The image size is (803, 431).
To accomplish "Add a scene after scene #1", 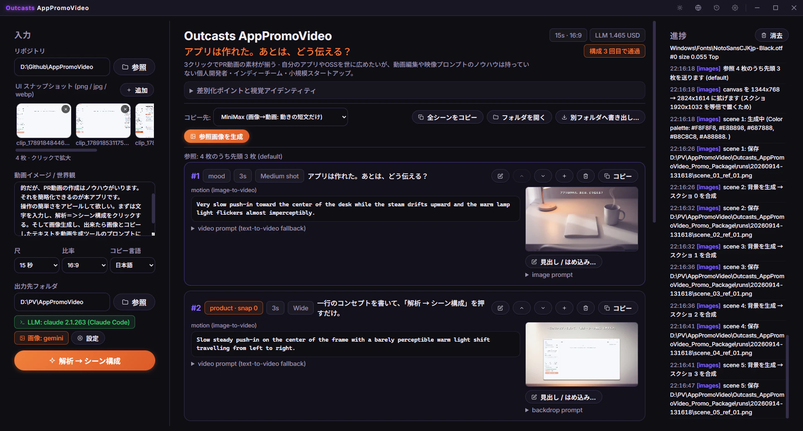I will click(x=564, y=176).
